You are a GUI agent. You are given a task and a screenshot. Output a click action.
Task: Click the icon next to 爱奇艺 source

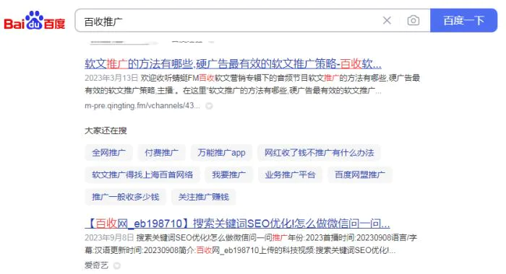117,265
